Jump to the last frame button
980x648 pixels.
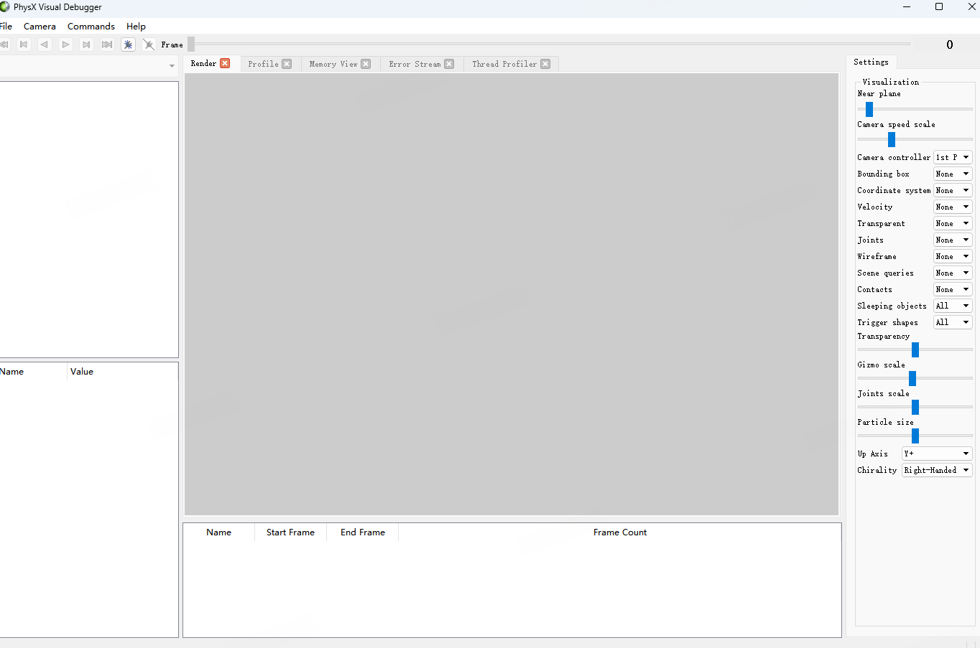107,44
